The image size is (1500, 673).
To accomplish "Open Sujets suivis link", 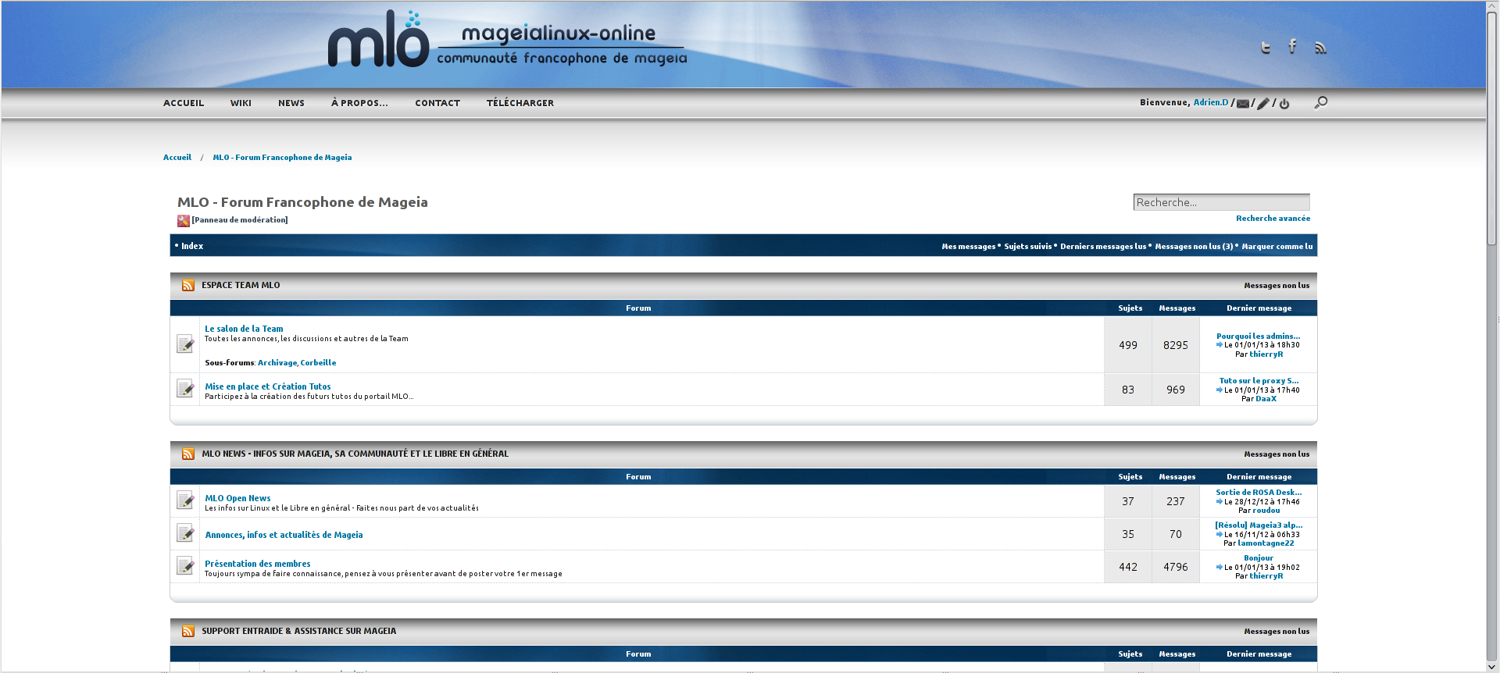I will pos(1027,247).
